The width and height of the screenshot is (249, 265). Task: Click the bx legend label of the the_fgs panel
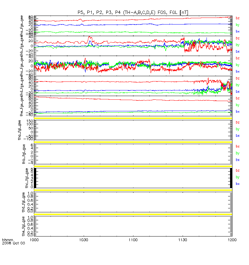coord(237,112)
